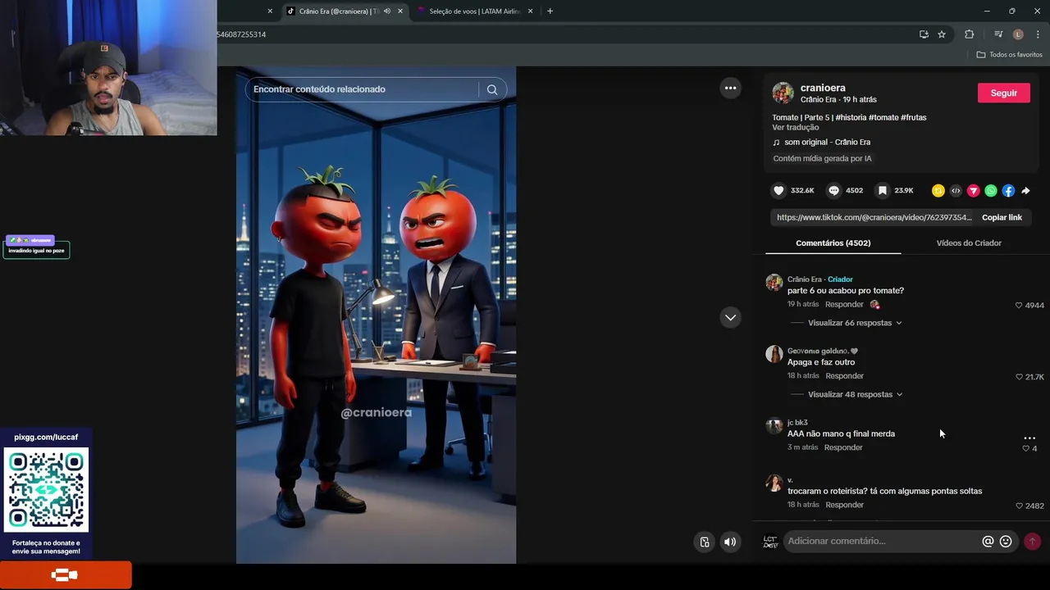Open the cranioera profile avatar

[x=783, y=93]
